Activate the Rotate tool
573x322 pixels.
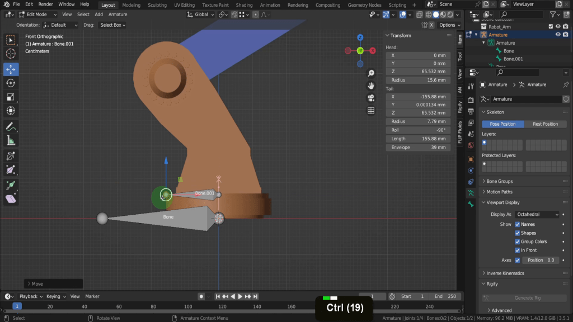point(11,83)
